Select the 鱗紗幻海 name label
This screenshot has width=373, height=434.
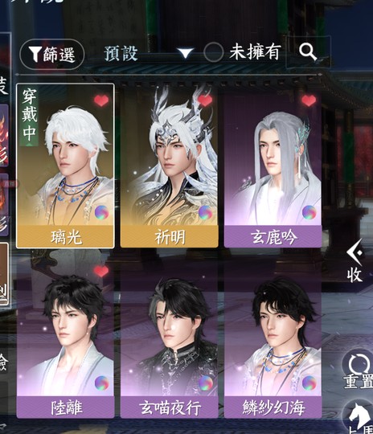273,407
